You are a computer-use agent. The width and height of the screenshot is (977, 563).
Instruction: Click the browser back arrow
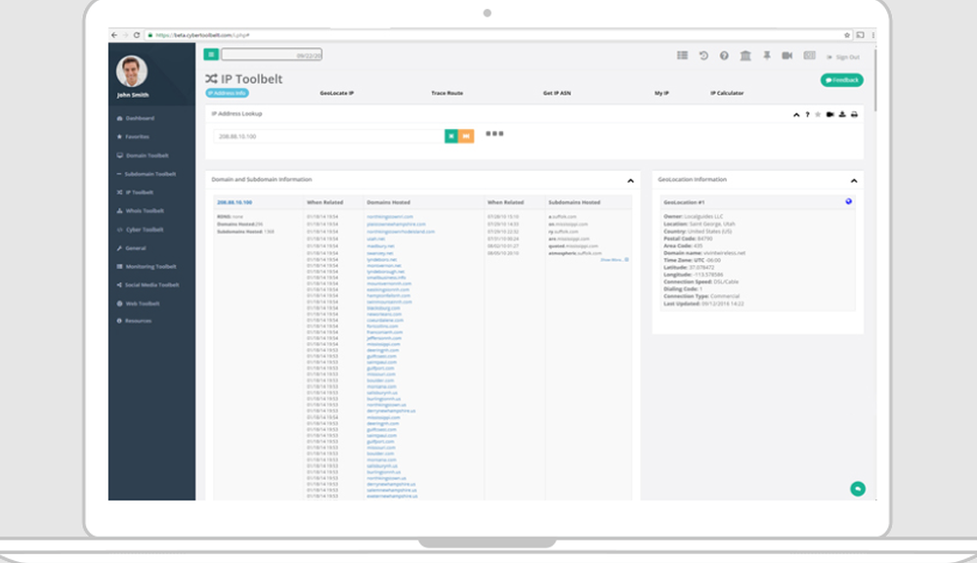pyautogui.click(x=114, y=35)
